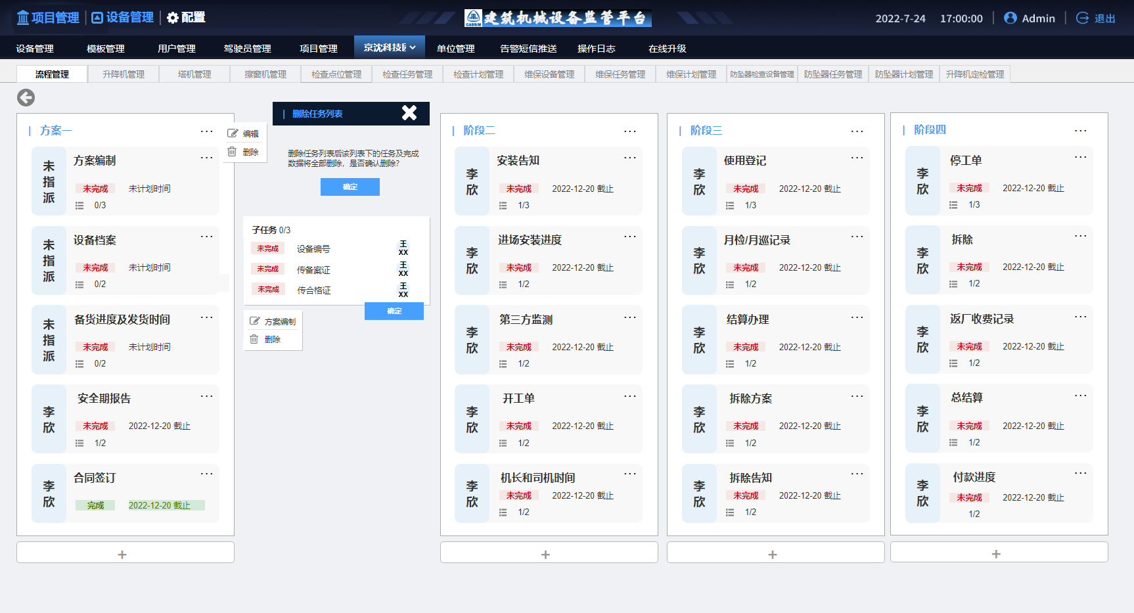The image size is (1134, 613).
Task: Add a card under the 阶段四 column
Action: tap(999, 552)
